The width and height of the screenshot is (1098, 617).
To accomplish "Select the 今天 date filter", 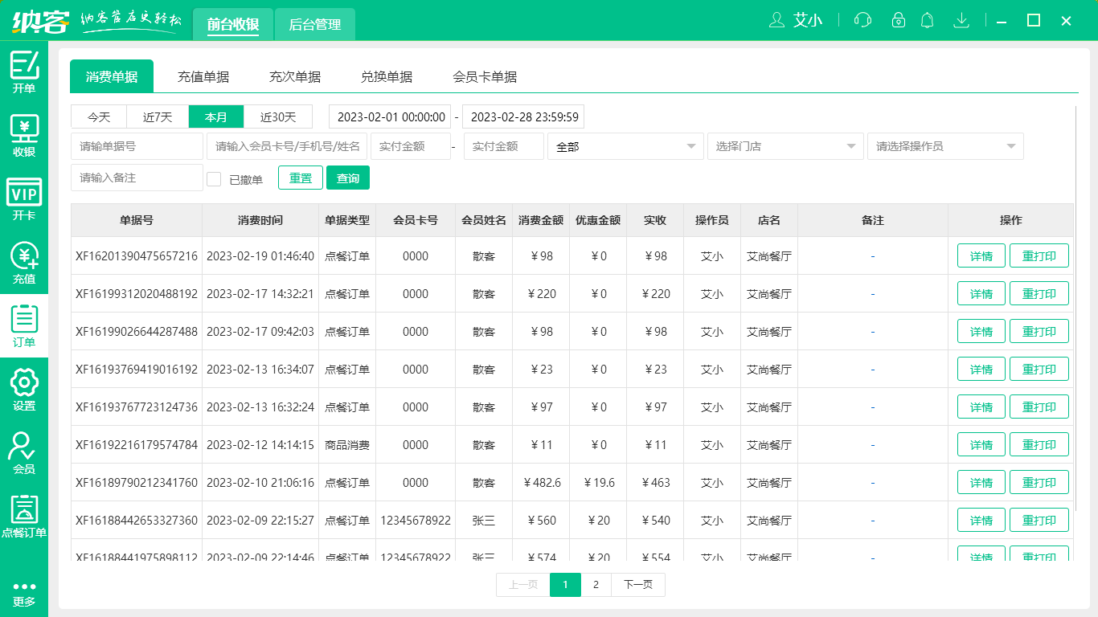I will point(98,116).
